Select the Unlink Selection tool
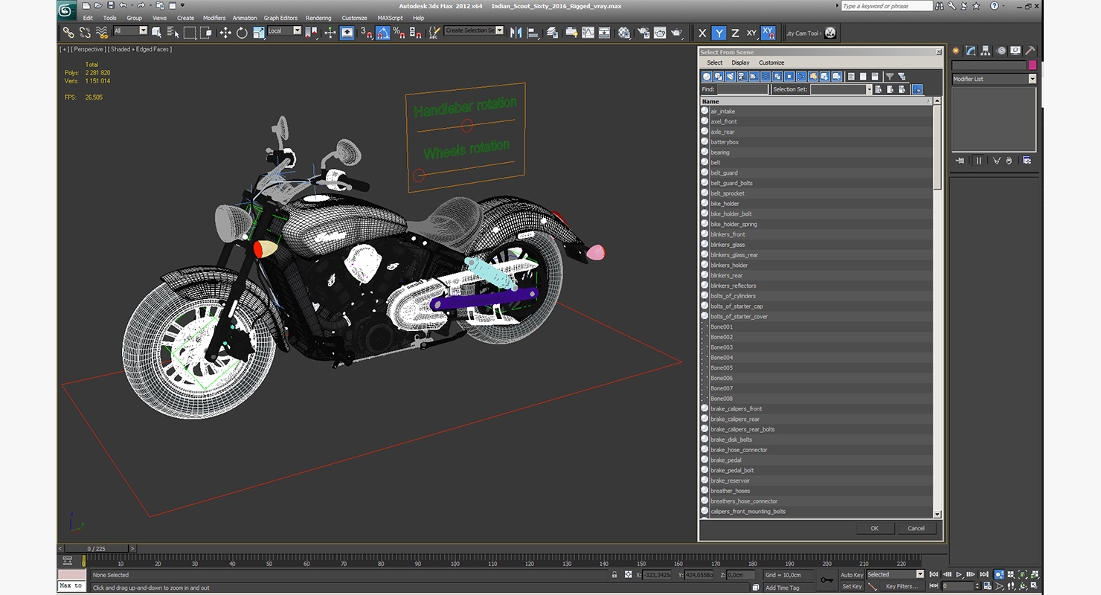The image size is (1101, 595). pos(85,33)
